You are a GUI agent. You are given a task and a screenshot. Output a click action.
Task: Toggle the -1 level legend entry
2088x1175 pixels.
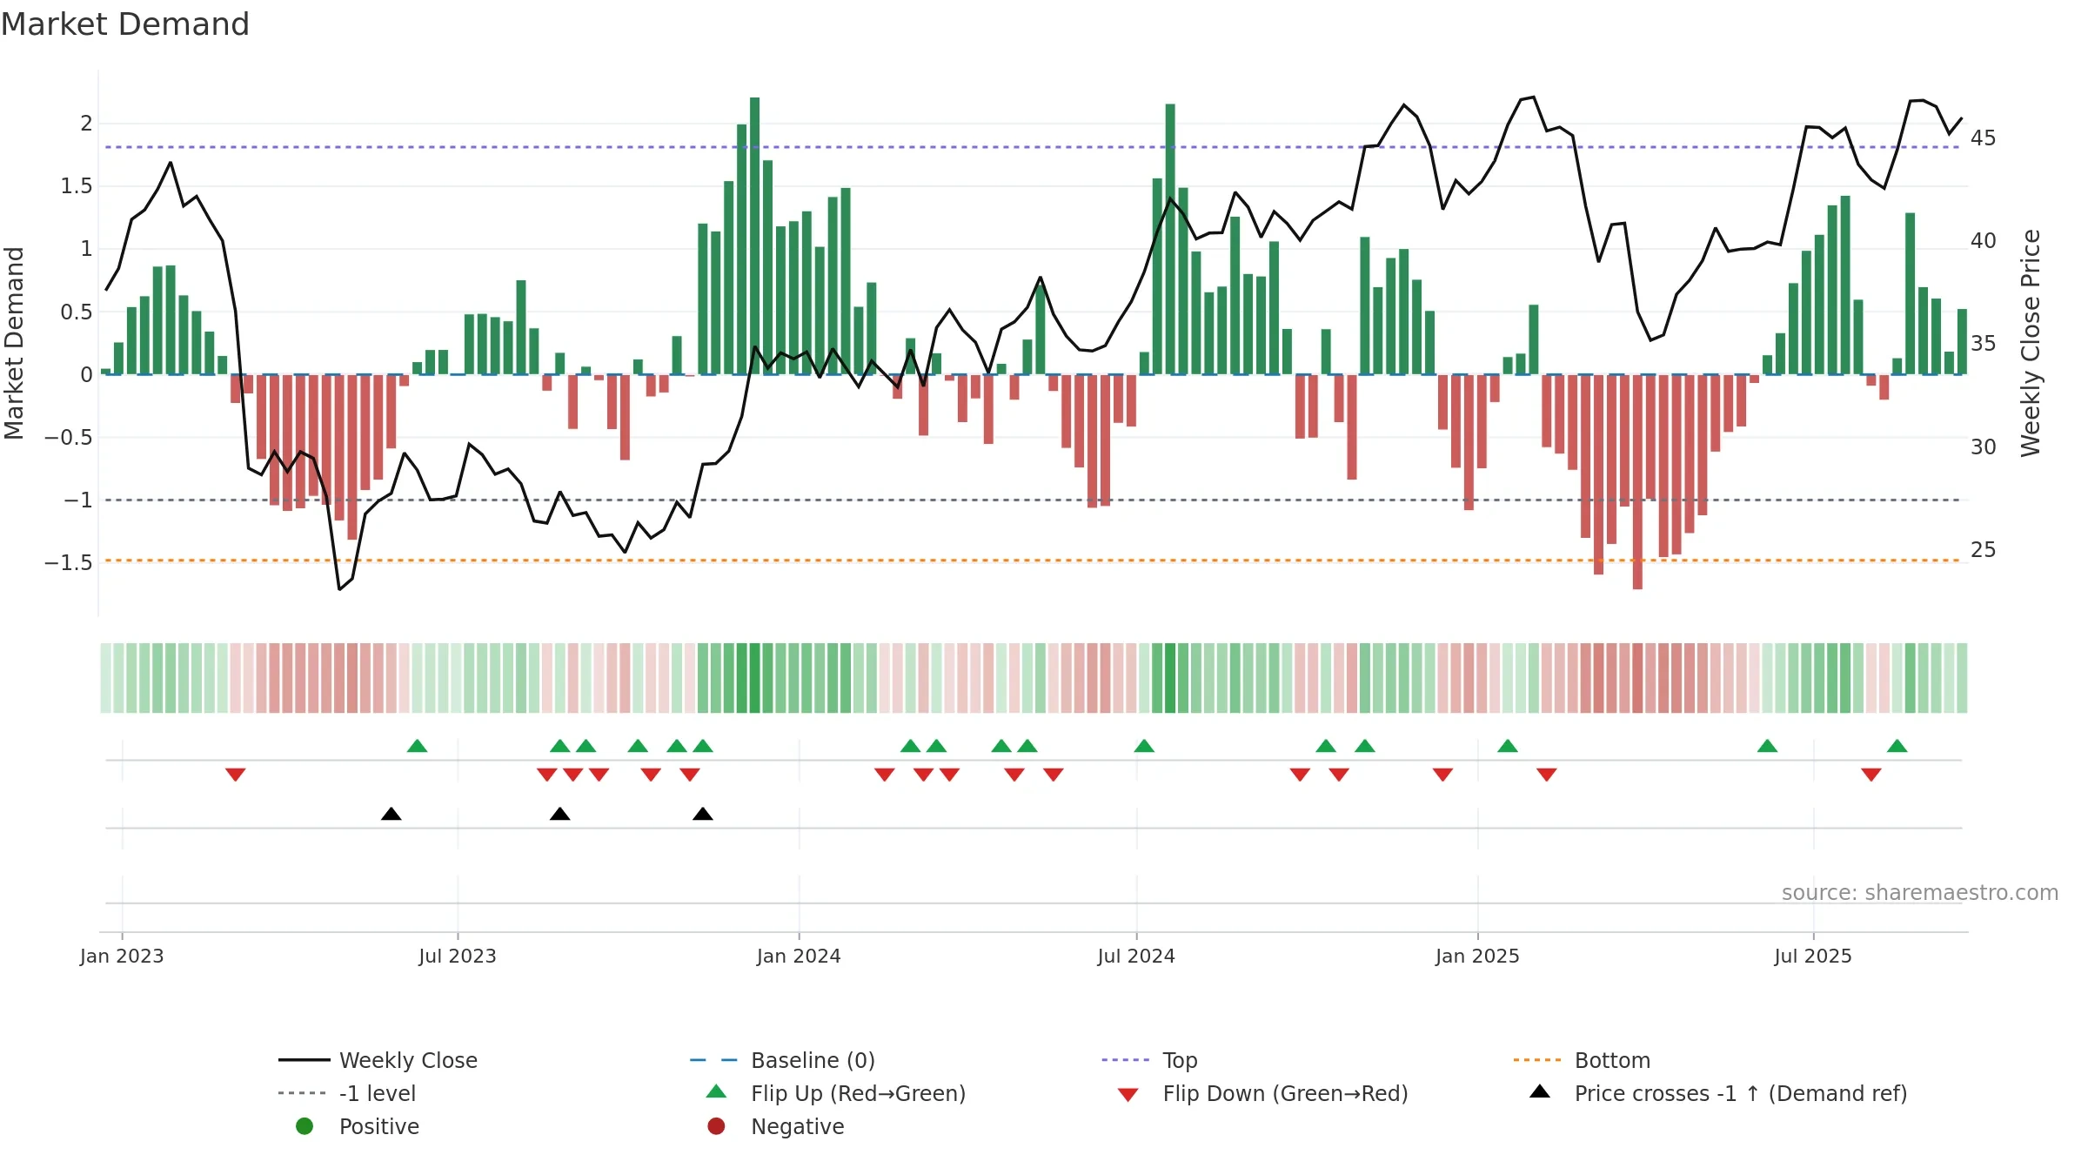click(347, 1093)
